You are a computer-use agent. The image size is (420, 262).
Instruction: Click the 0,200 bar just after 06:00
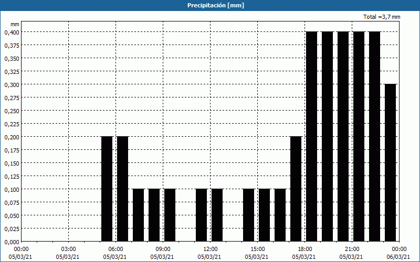(x=123, y=189)
